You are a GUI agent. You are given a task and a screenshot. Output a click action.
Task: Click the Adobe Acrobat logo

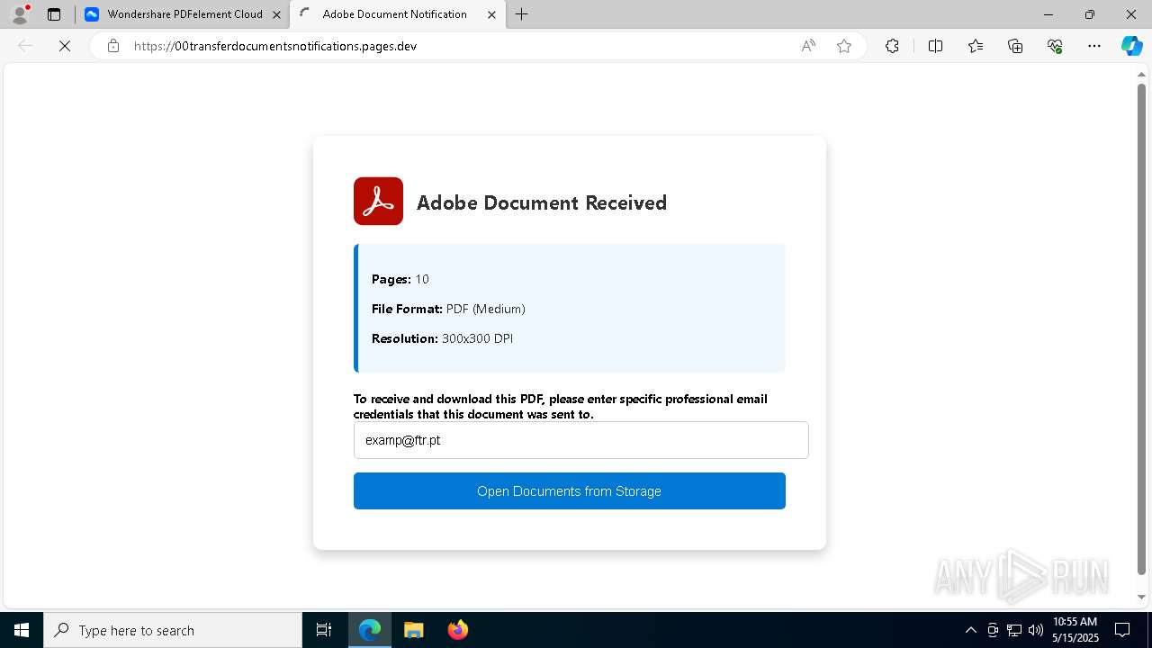click(x=378, y=201)
